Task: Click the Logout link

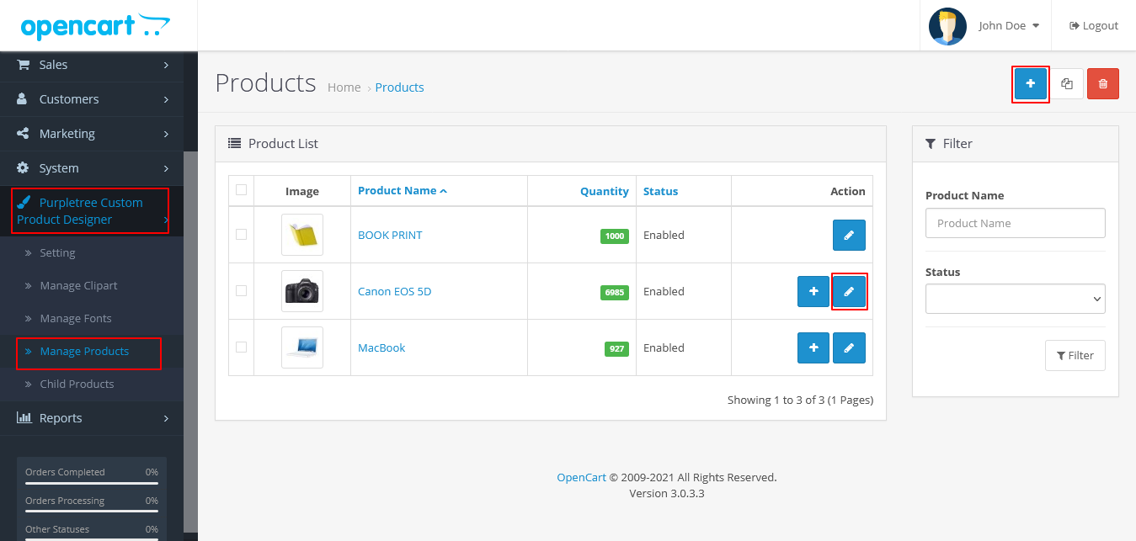Action: coord(1094,26)
